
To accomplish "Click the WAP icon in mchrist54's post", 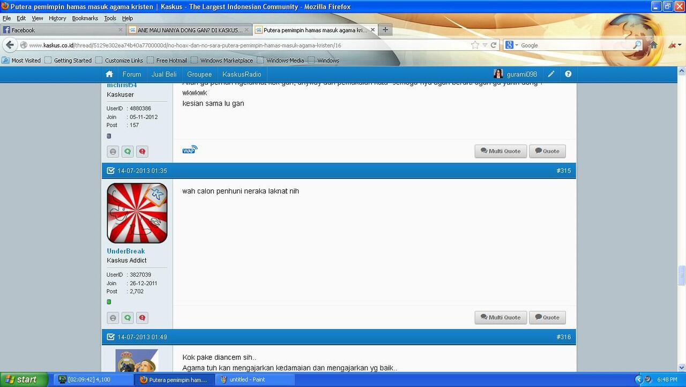I will 190,150.
